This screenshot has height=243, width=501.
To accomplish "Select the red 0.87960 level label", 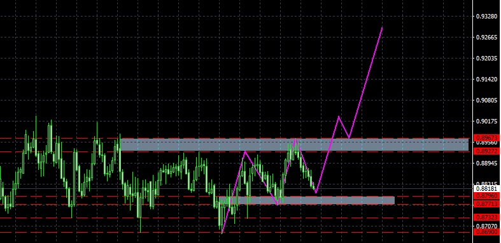I will (x=487, y=196).
